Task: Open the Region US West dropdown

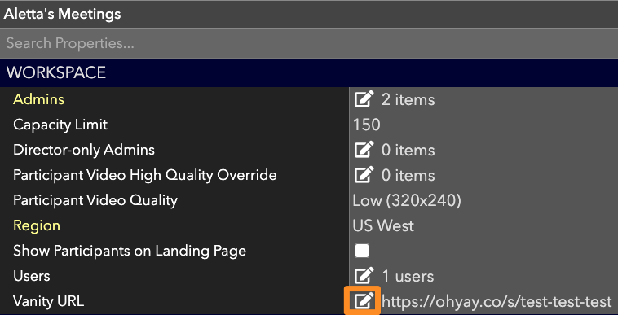Action: [383, 225]
